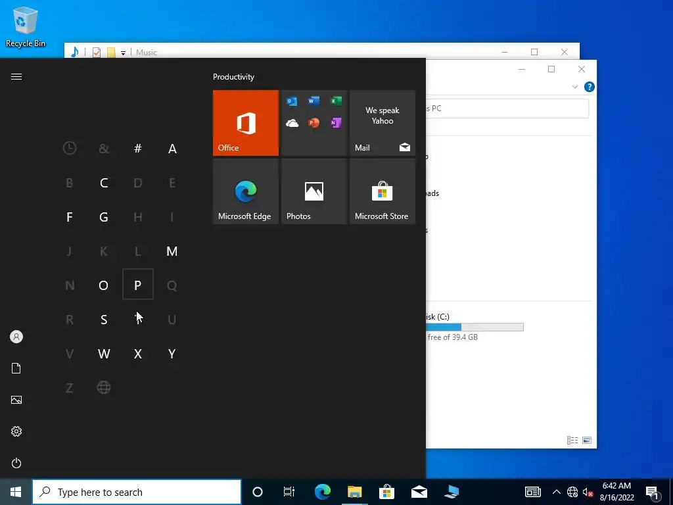Select the Local Disk (C:) drive

click(x=475, y=327)
